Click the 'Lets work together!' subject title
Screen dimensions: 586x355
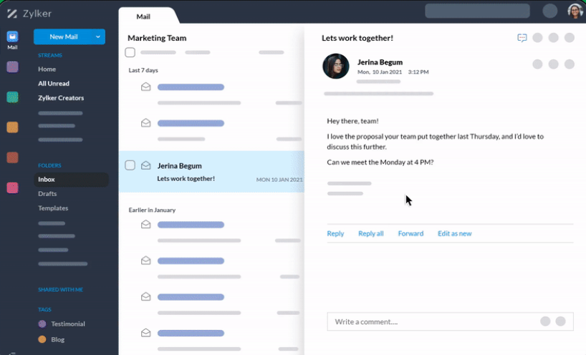357,38
